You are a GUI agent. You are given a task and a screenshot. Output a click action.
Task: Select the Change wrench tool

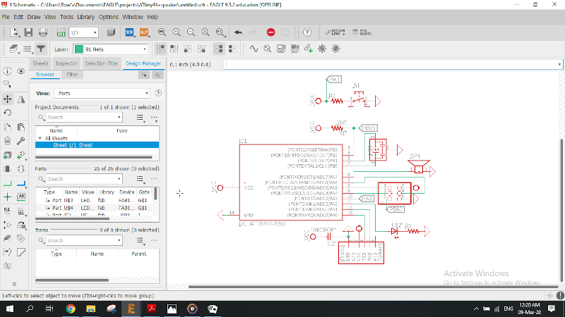click(21, 141)
